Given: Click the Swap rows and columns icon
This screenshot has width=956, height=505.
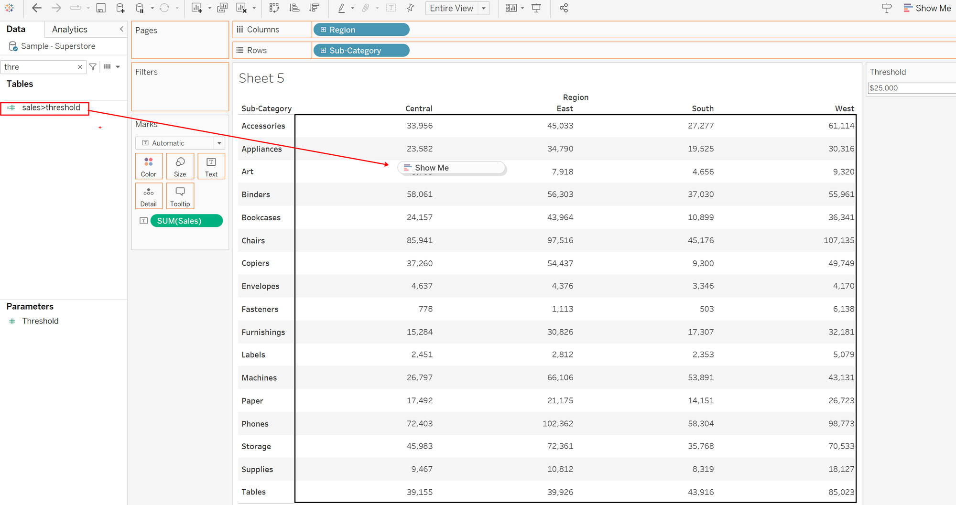Looking at the screenshot, I should [x=274, y=8].
